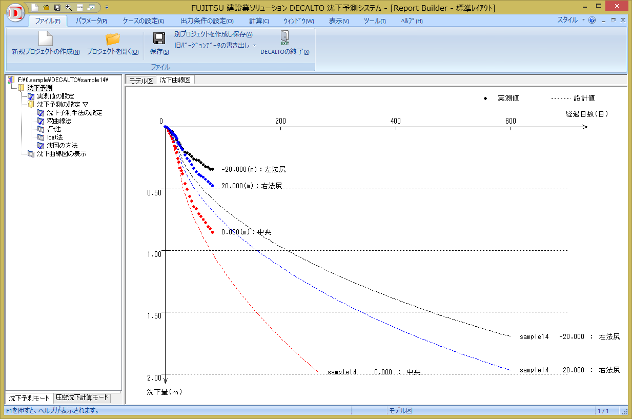Open the スタイル dropdown menu
Viewport: 632px width, 419px height.
[570, 20]
